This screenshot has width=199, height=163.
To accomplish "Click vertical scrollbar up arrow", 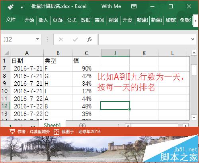I will (194, 53).
